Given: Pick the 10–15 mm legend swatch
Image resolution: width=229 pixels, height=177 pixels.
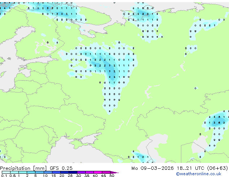Looking at the screenshot, I should pyautogui.click(x=48, y=172).
